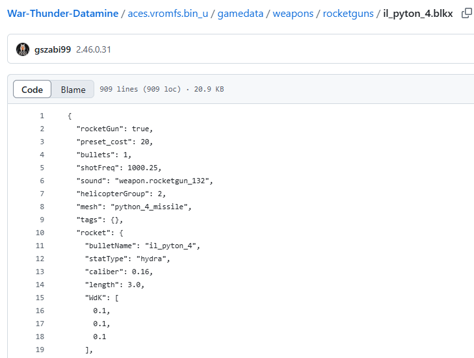Image resolution: width=474 pixels, height=358 pixels.
Task: Click the "WdK": [ line
Action: (101, 298)
